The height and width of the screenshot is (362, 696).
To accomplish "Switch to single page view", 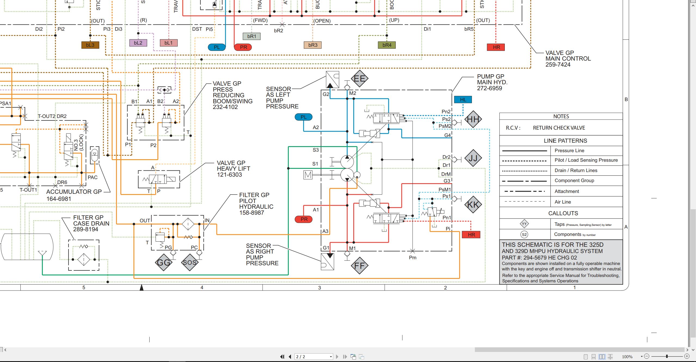I will [x=586, y=357].
